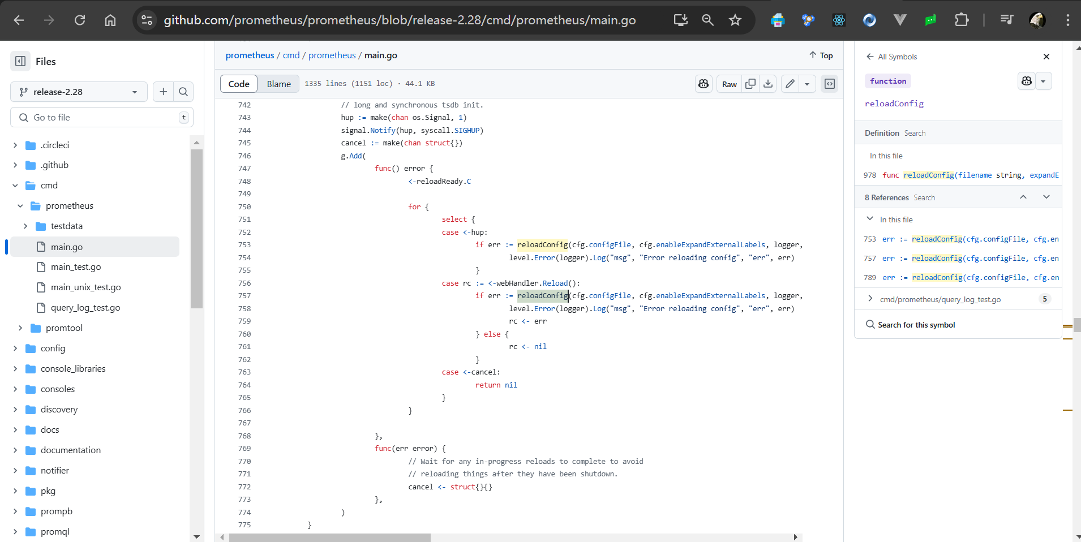Screen dimensions: 1081x542
Task: Jump to next reference with down chevron
Action: click(1046, 197)
